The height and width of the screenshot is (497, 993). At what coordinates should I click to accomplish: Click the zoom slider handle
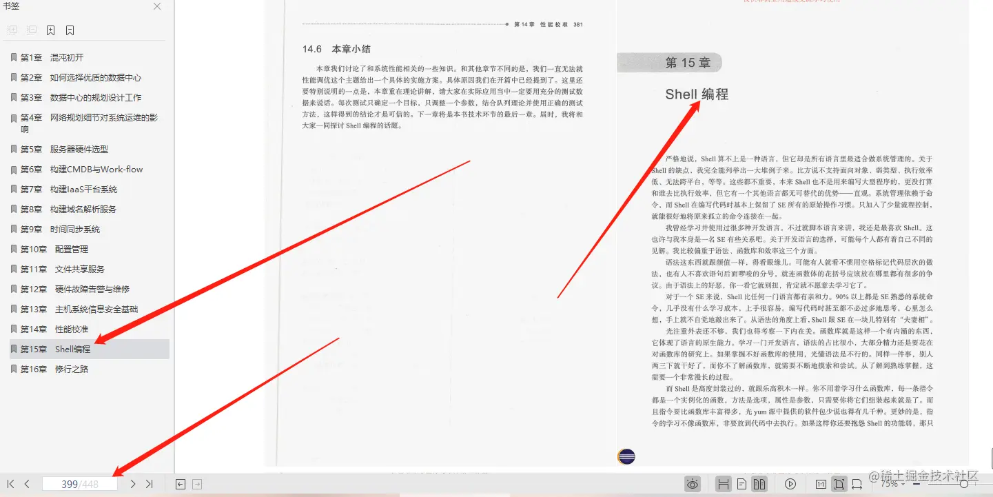(964, 484)
